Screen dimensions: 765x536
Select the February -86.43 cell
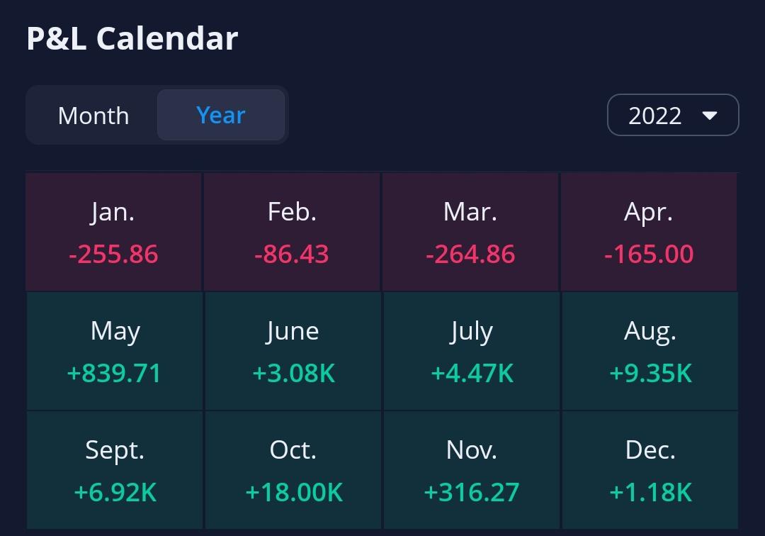292,233
